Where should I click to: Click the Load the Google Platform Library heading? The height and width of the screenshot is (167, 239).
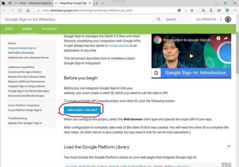coord(96,147)
